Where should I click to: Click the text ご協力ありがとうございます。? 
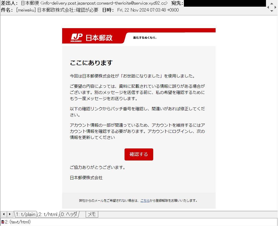pos(98,167)
